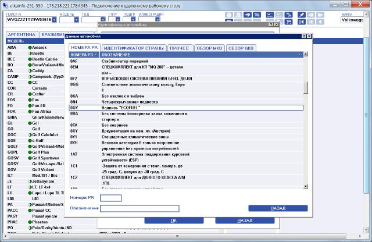Click the half-filled dot beside Caddy
This screenshot has height=242, width=372.
[30, 71]
